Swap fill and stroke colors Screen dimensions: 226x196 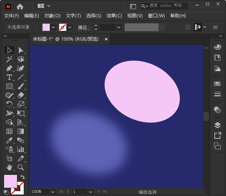click(22, 177)
